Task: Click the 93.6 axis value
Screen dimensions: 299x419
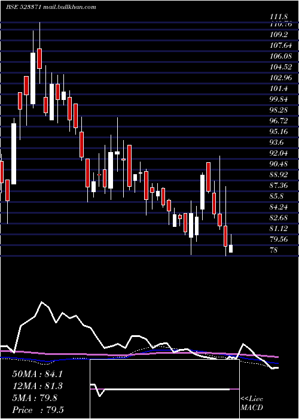Action: 277,142
